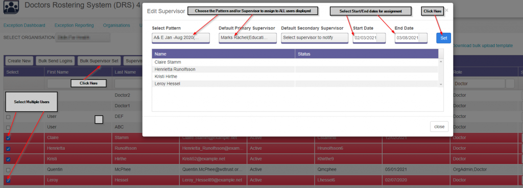Select Henrietta Runolfsson in dialog list
523x188 pixels.
click(x=223, y=69)
